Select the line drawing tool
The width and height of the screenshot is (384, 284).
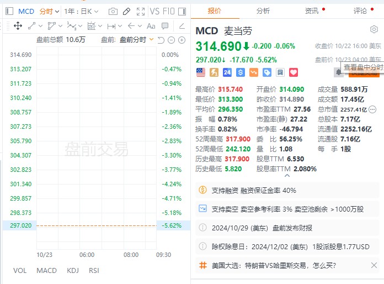[x=32, y=26]
